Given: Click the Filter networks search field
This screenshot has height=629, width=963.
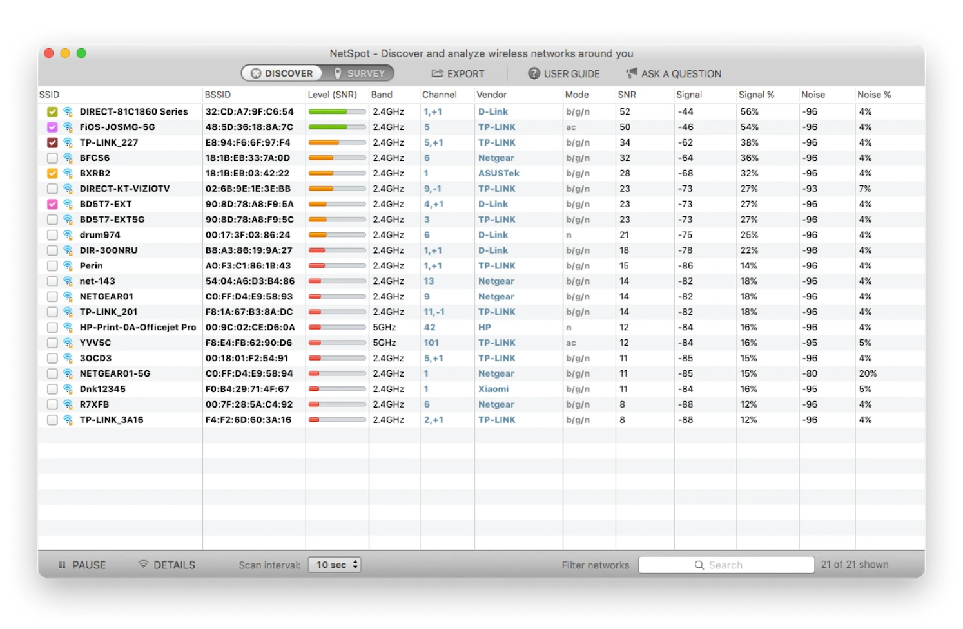Looking at the screenshot, I should coord(726,565).
